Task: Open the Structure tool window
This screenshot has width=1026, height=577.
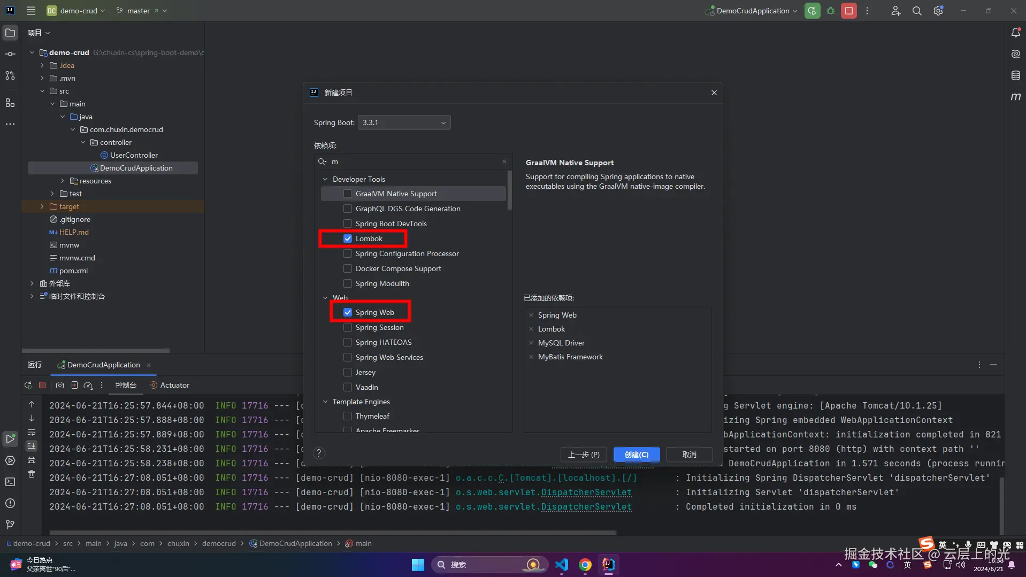Action: (10, 103)
